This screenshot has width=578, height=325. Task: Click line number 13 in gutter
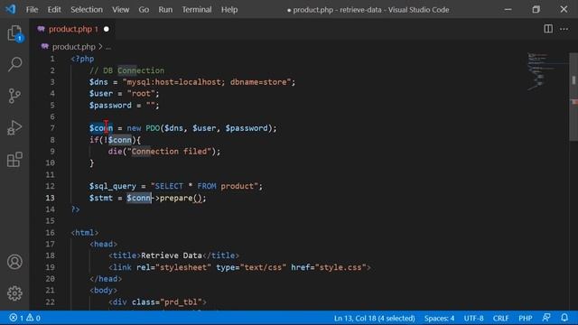click(51, 198)
